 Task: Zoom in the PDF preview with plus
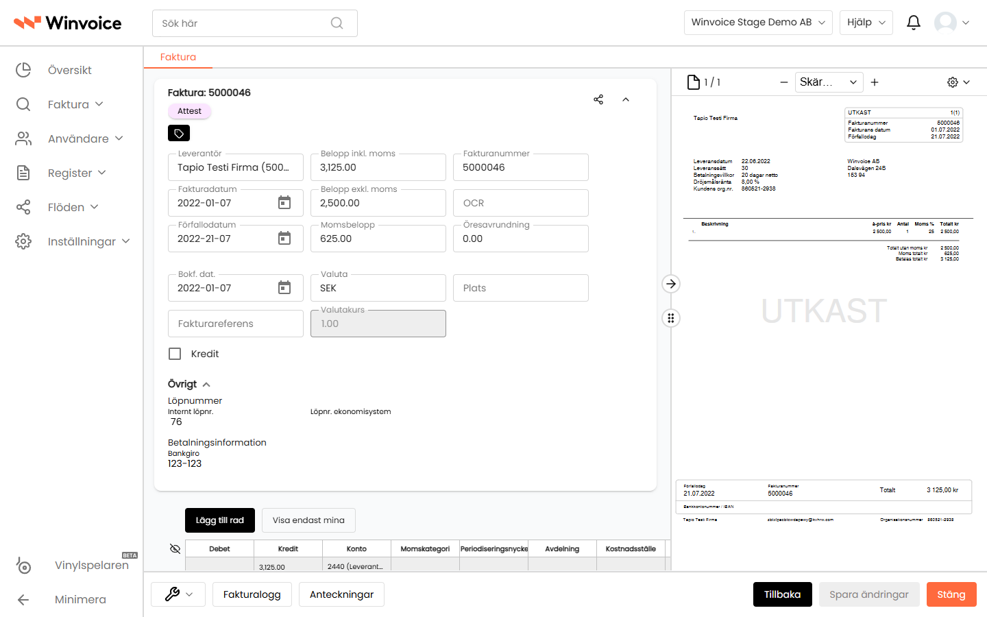[875, 82]
